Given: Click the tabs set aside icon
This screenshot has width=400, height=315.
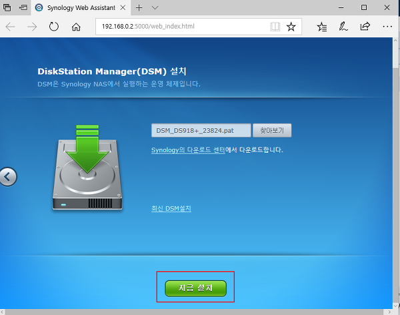Looking at the screenshot, I should coord(7,7).
